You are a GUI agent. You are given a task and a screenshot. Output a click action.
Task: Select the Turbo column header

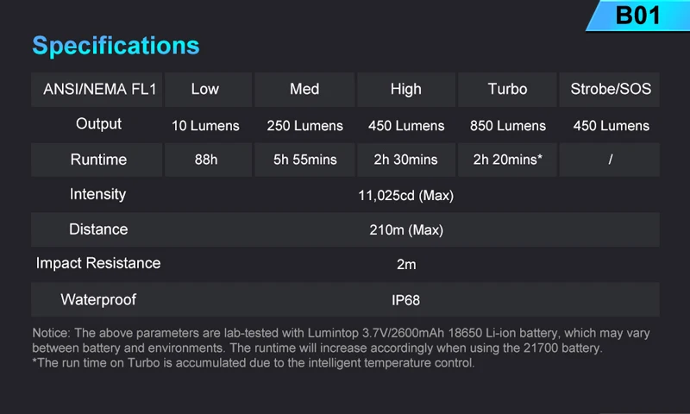(x=507, y=90)
